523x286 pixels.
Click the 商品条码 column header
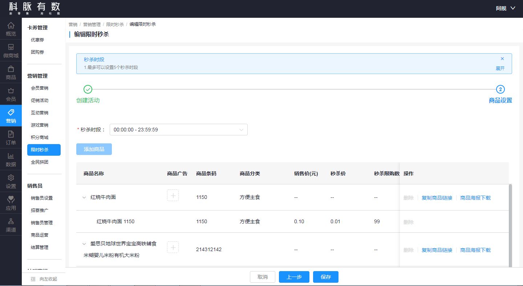(x=206, y=173)
